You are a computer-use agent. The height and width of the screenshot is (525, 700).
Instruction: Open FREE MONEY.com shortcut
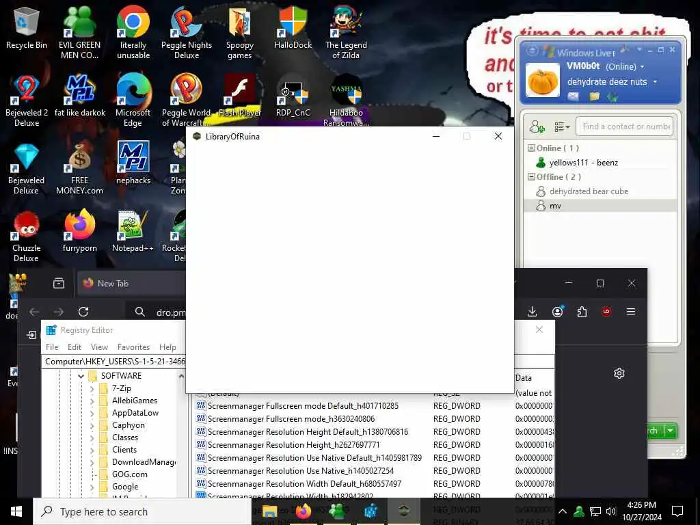coord(79,169)
